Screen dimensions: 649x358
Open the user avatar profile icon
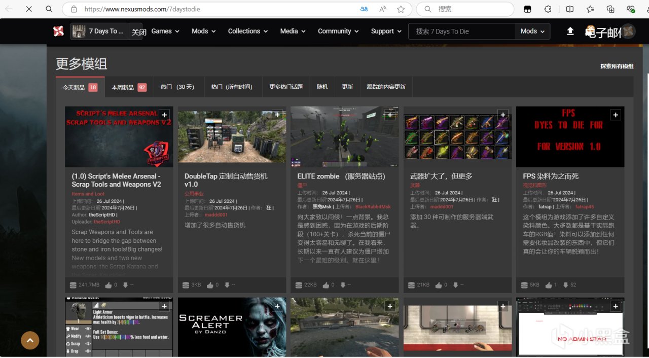(628, 31)
